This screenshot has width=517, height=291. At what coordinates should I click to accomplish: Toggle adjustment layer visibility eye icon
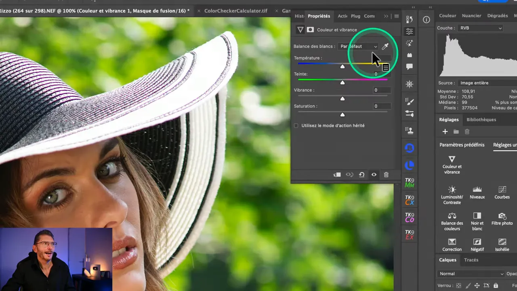(374, 175)
